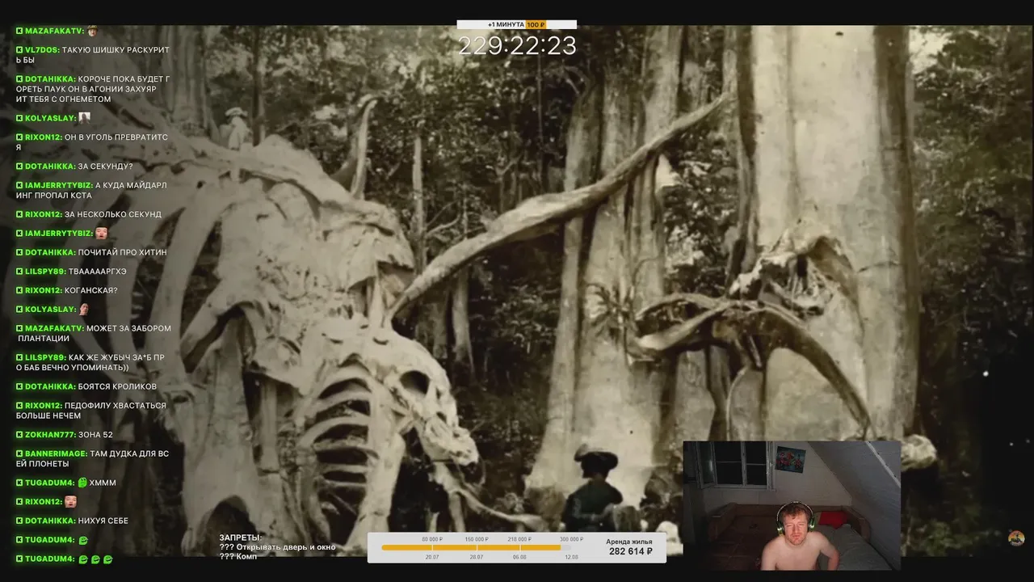The image size is (1034, 582).
Task: Click the message ОН В УГОЛЬ ПРЕВРАТИТСЯ
Action: point(93,142)
